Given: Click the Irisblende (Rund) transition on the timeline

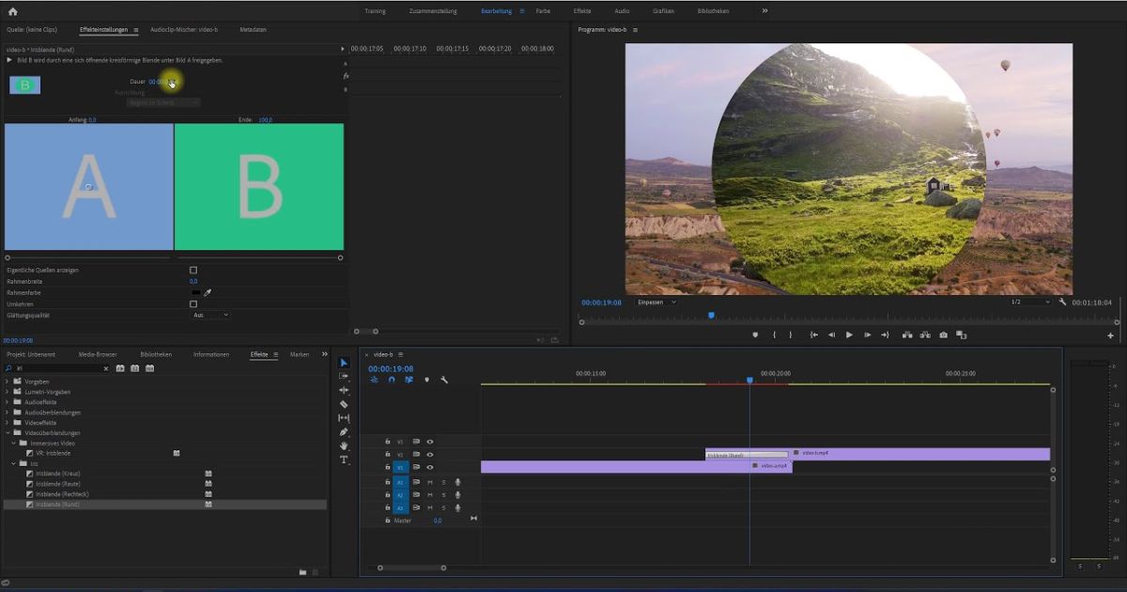Looking at the screenshot, I should click(728, 455).
